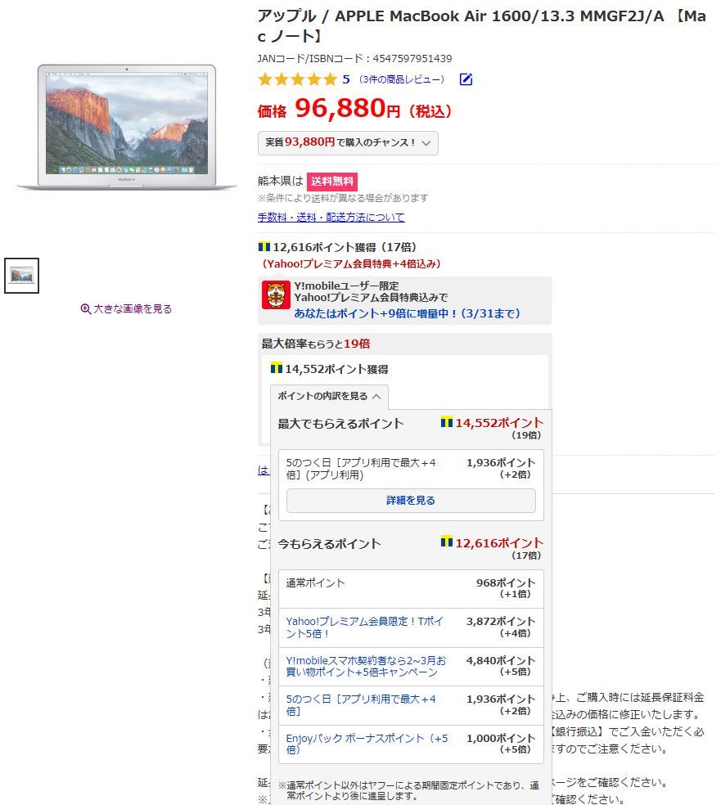Viewport: 721px width, 805px height.
Task: Click T-point icon beside 14,552ポイント獲得
Action: point(277,368)
